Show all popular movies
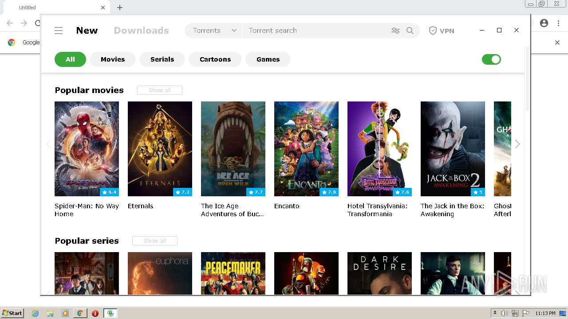Viewport: 568px width, 319px height. coord(160,90)
